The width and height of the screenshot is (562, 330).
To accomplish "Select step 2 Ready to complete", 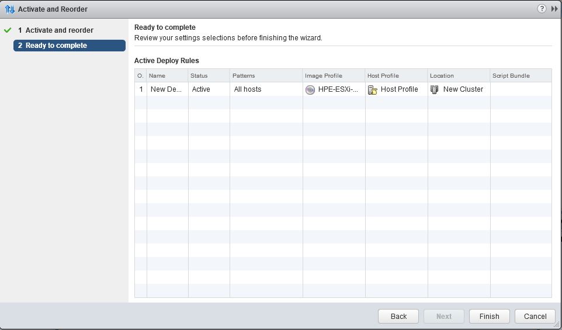I will [69, 46].
